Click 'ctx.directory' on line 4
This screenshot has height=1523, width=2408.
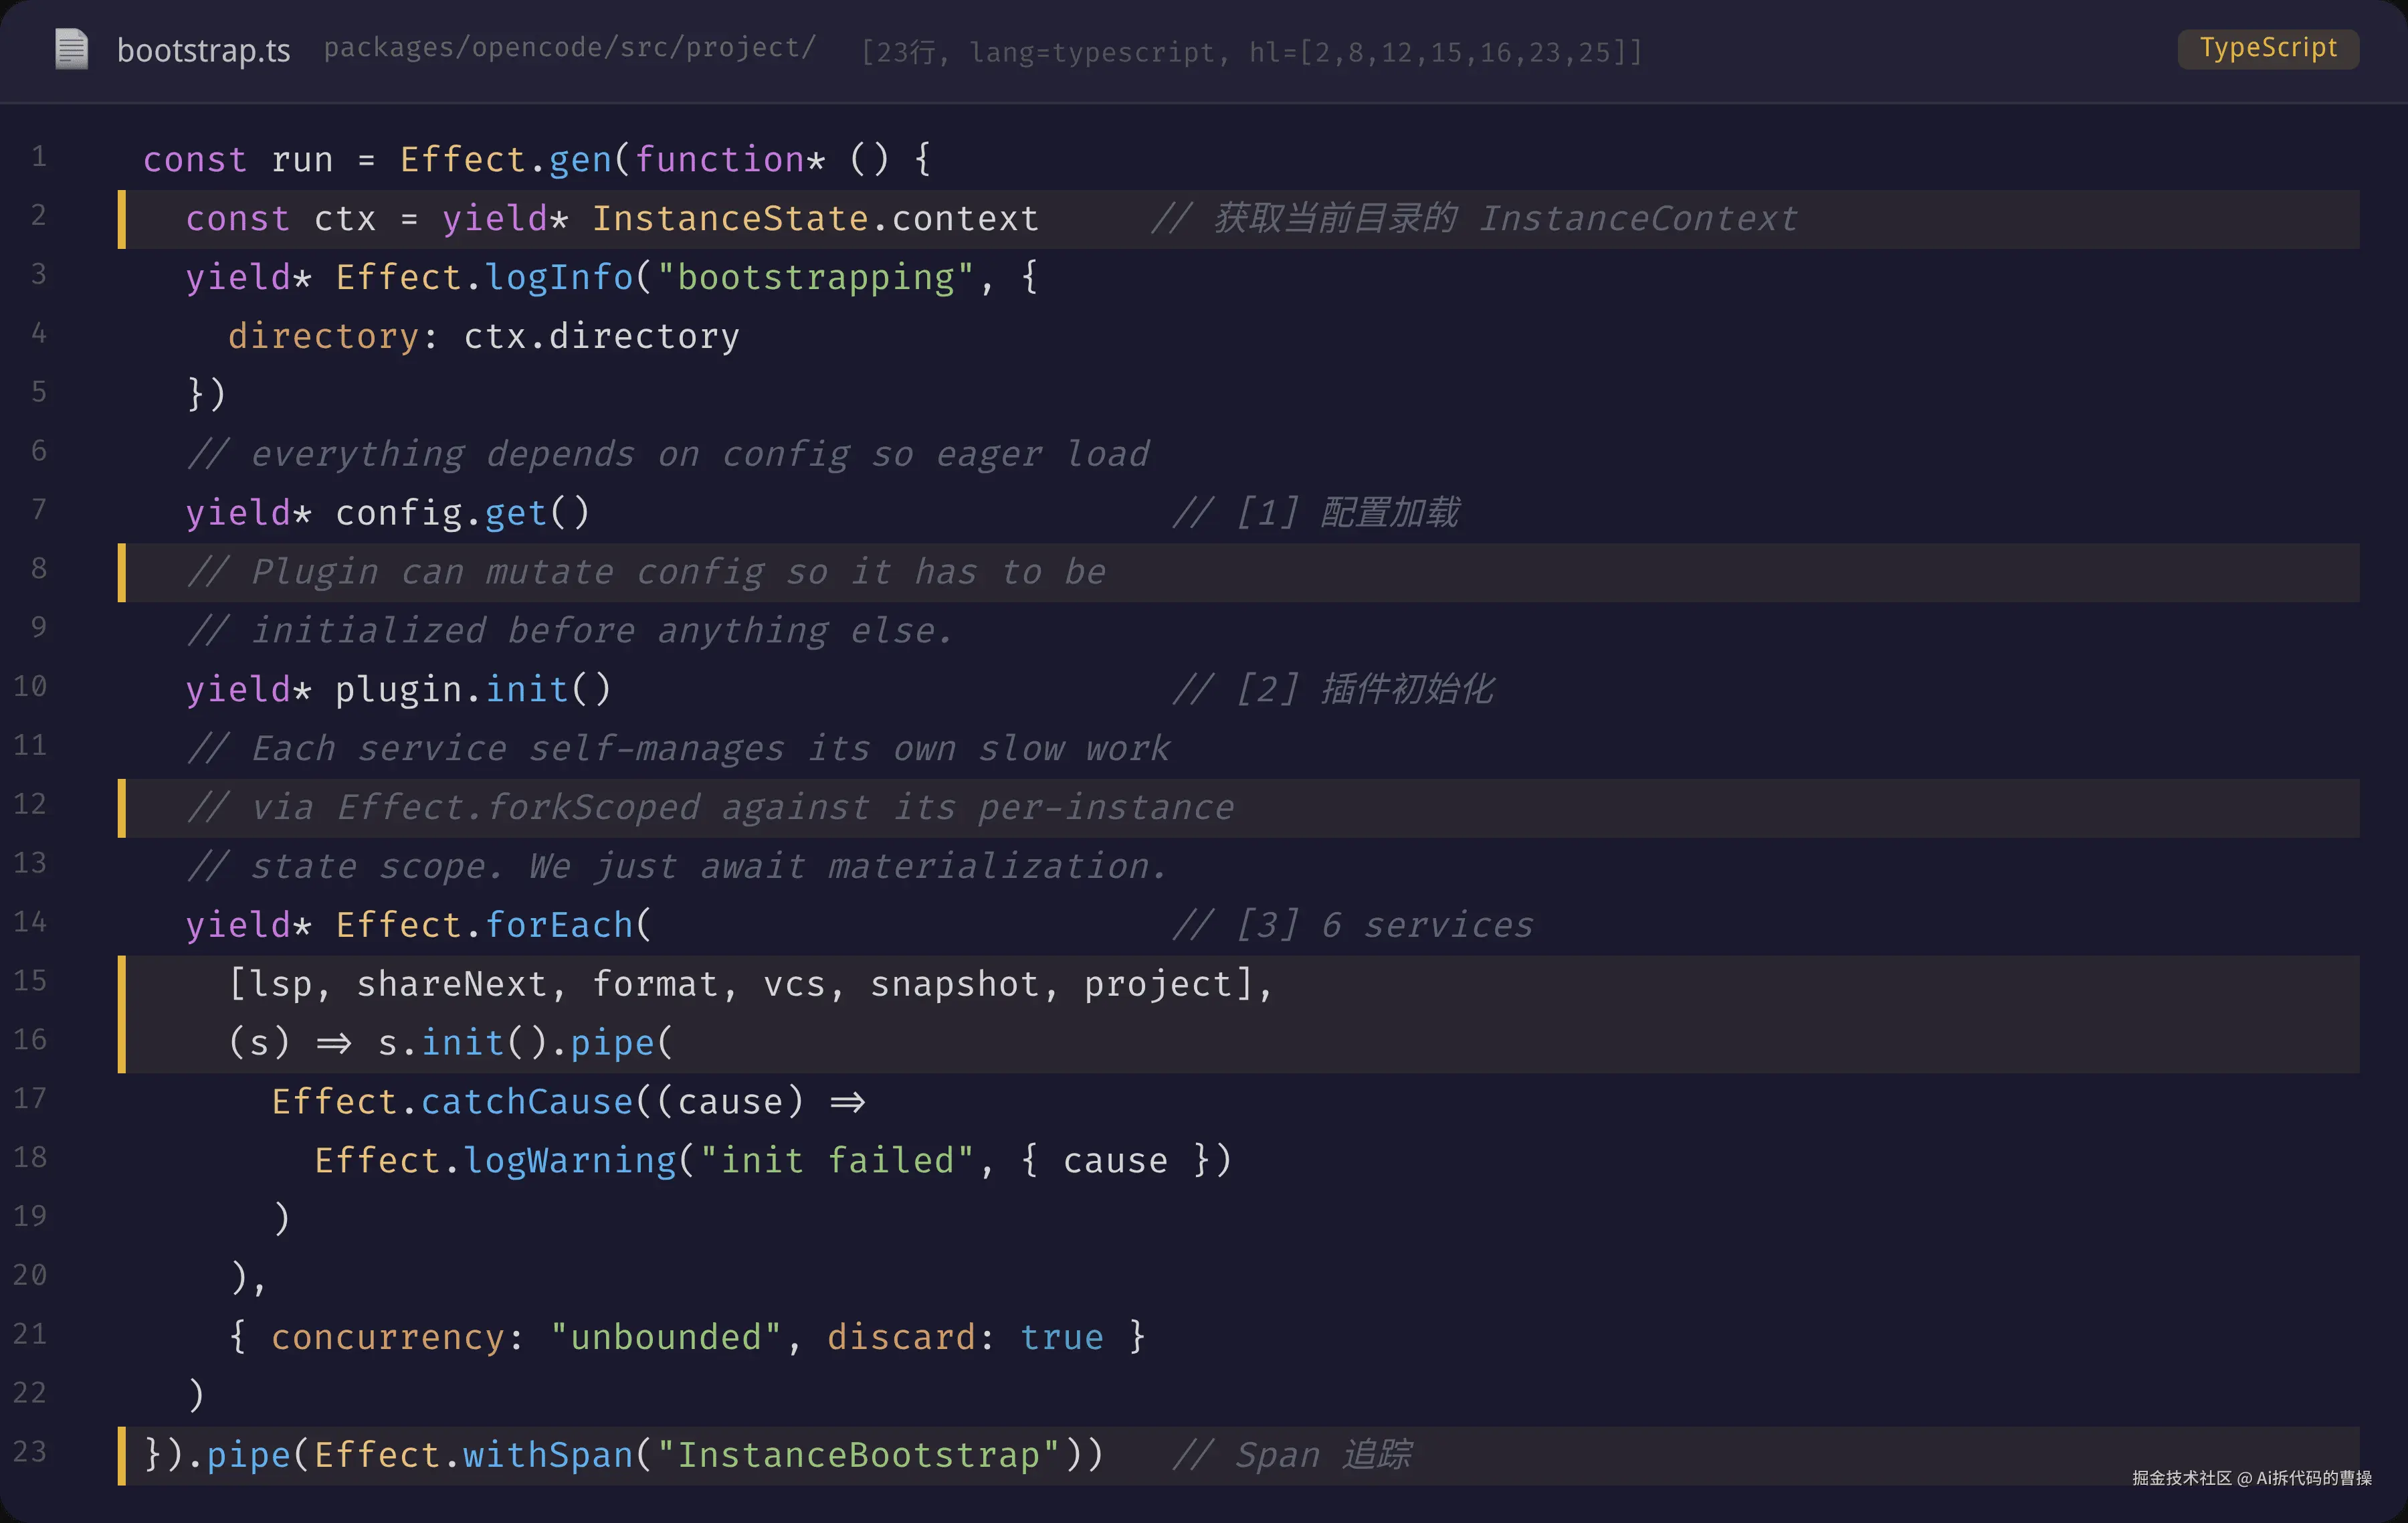(602, 337)
